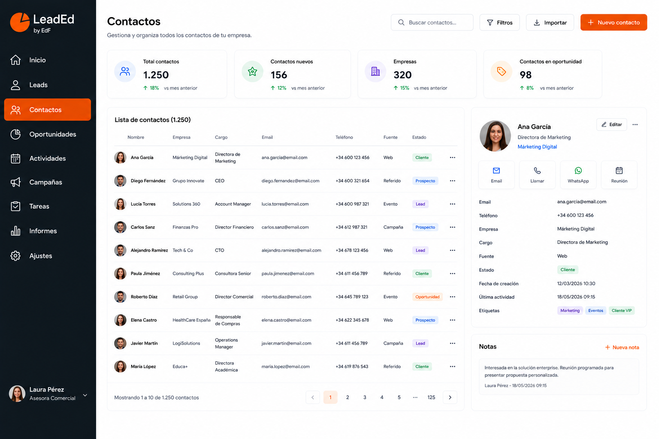This screenshot has height=439, width=659.
Task: Open the Márketing Digital company link
Action: tap(537, 147)
